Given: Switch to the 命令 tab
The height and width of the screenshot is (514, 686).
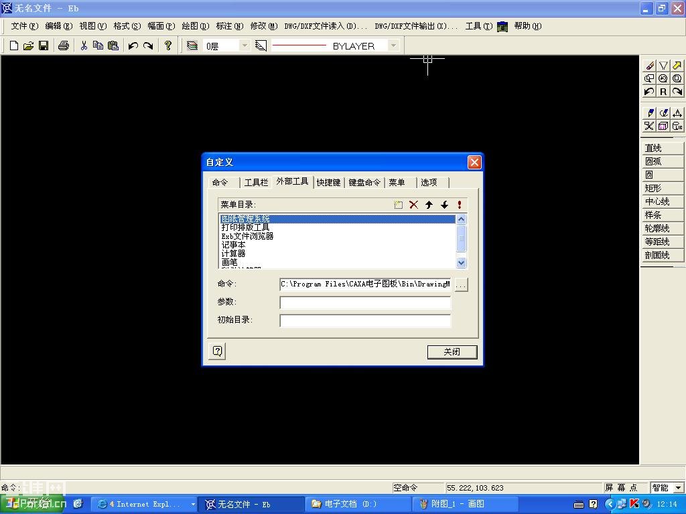Looking at the screenshot, I should pyautogui.click(x=220, y=182).
